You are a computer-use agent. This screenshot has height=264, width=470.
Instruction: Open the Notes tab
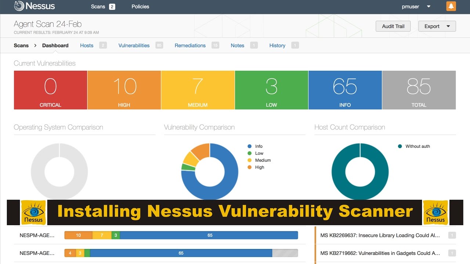pos(238,45)
